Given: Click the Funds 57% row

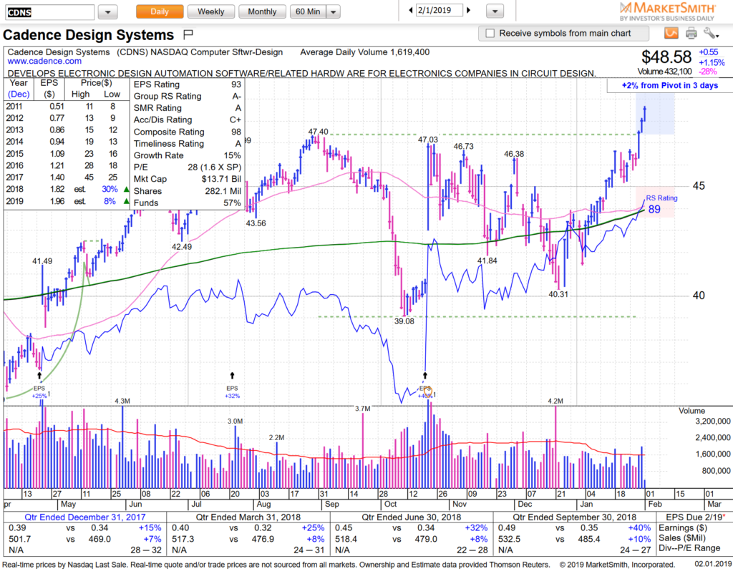Looking at the screenshot, I should (188, 203).
